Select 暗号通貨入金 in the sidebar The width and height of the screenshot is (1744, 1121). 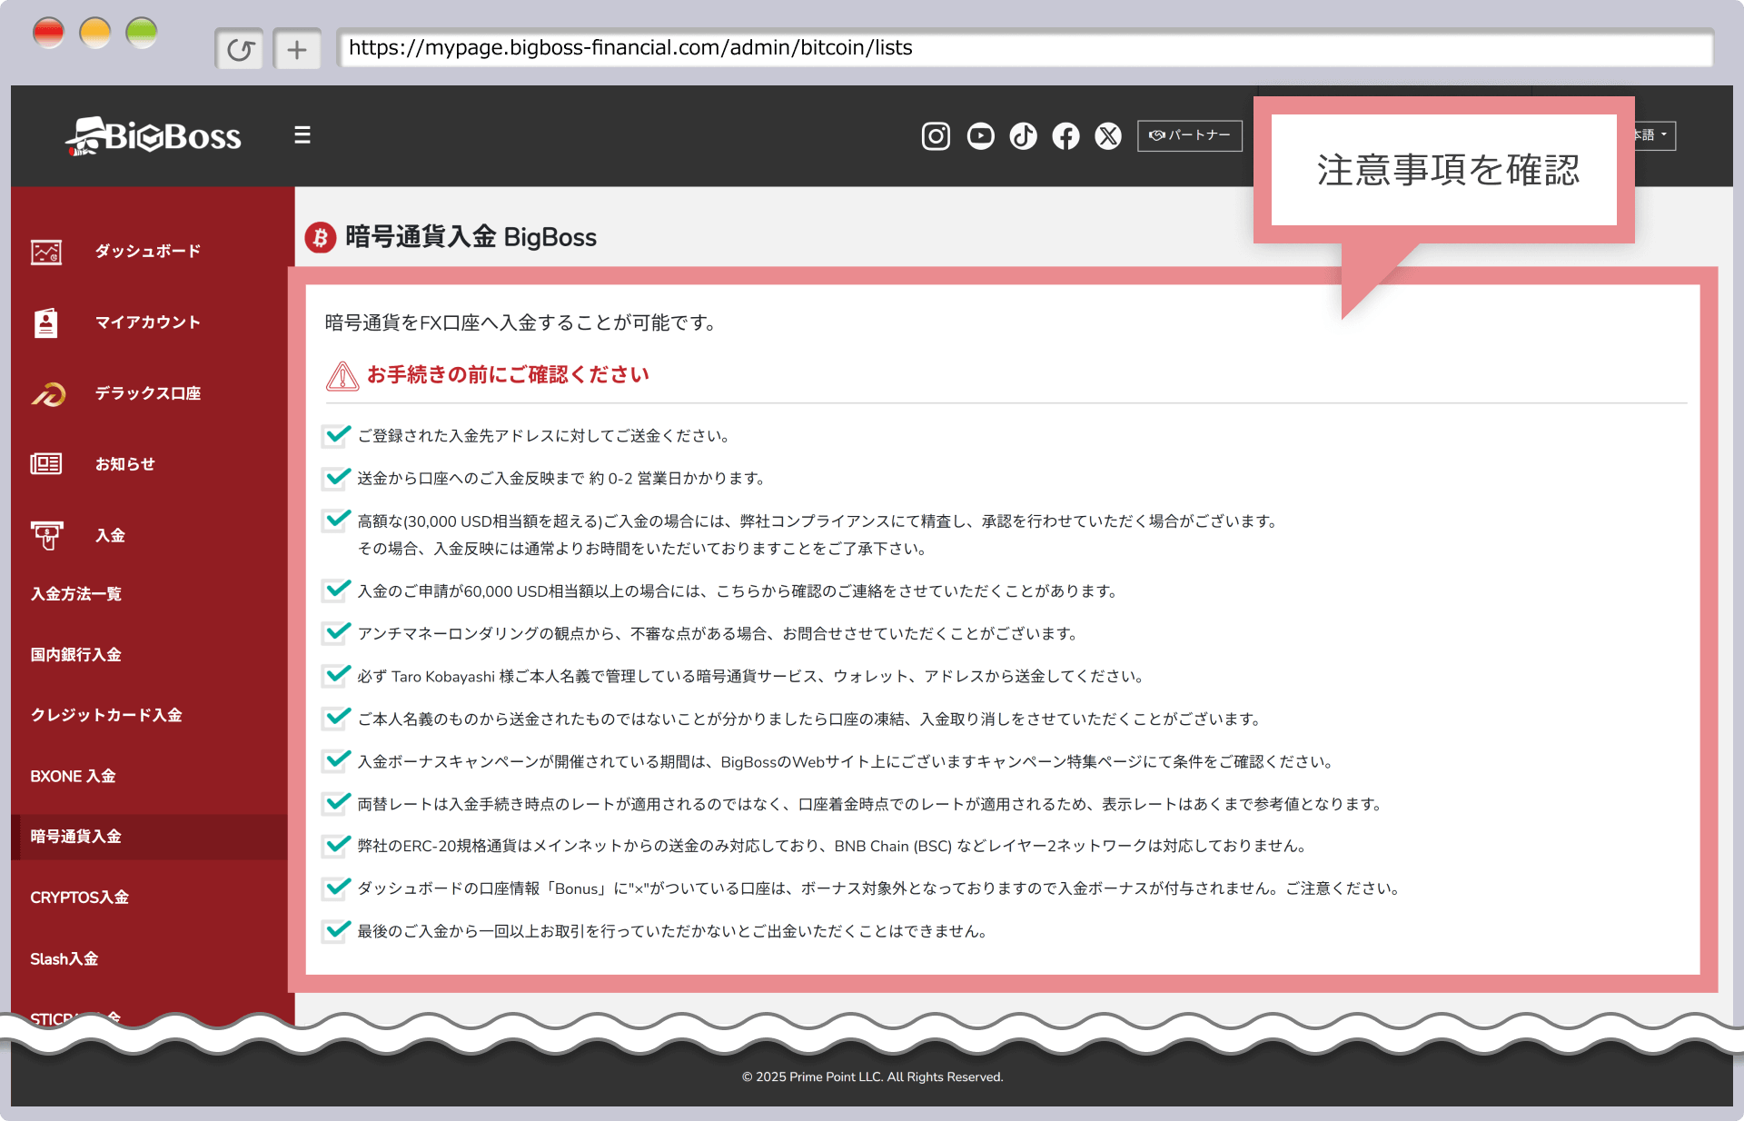pos(76,837)
